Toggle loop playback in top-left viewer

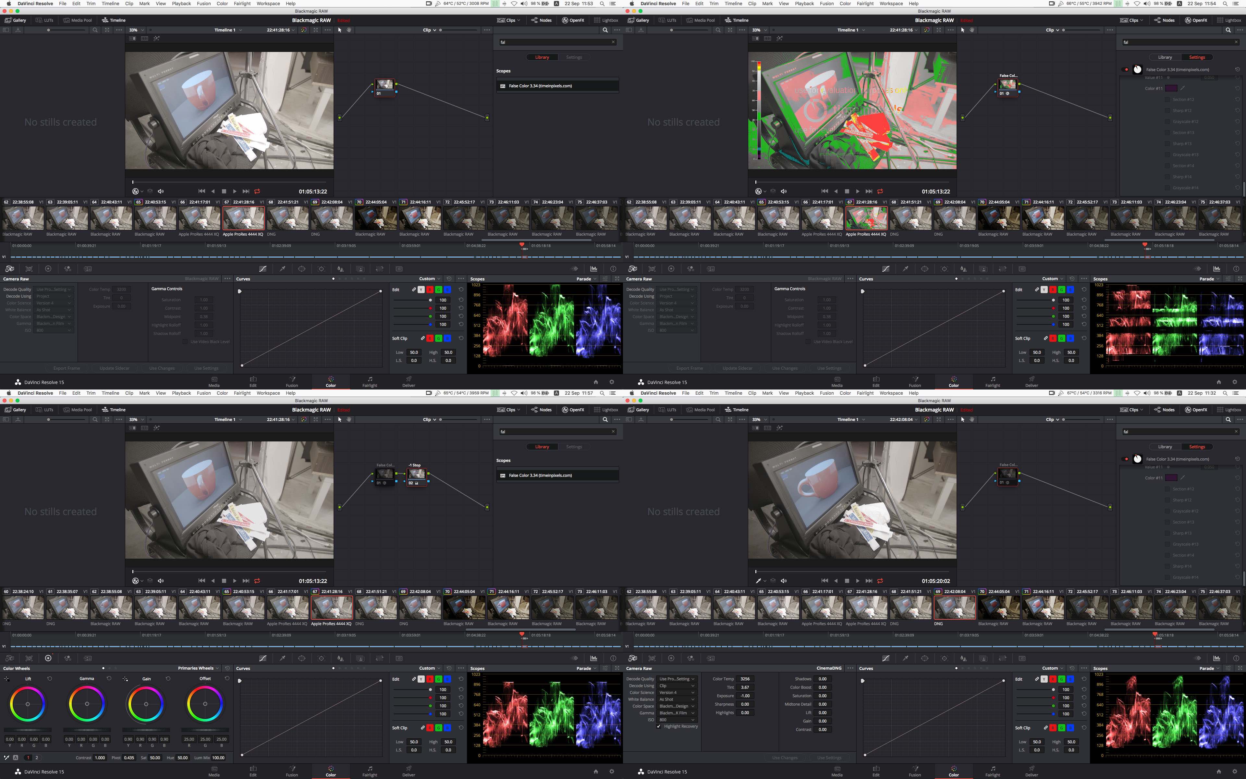pyautogui.click(x=257, y=191)
